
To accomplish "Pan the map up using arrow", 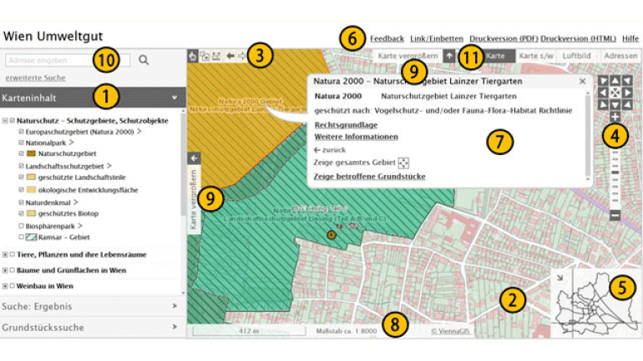I will coord(615,80).
